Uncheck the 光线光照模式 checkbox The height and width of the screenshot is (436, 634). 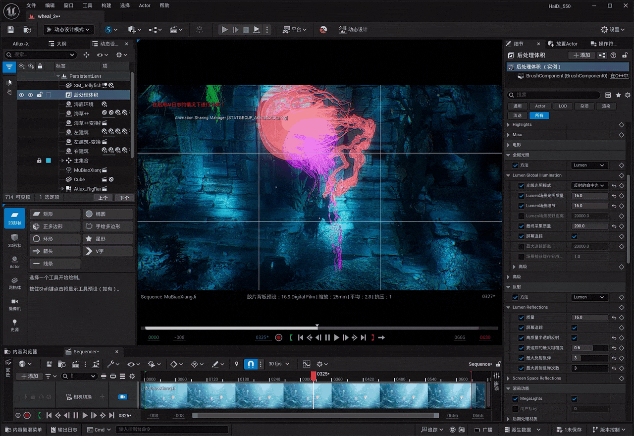coord(521,186)
